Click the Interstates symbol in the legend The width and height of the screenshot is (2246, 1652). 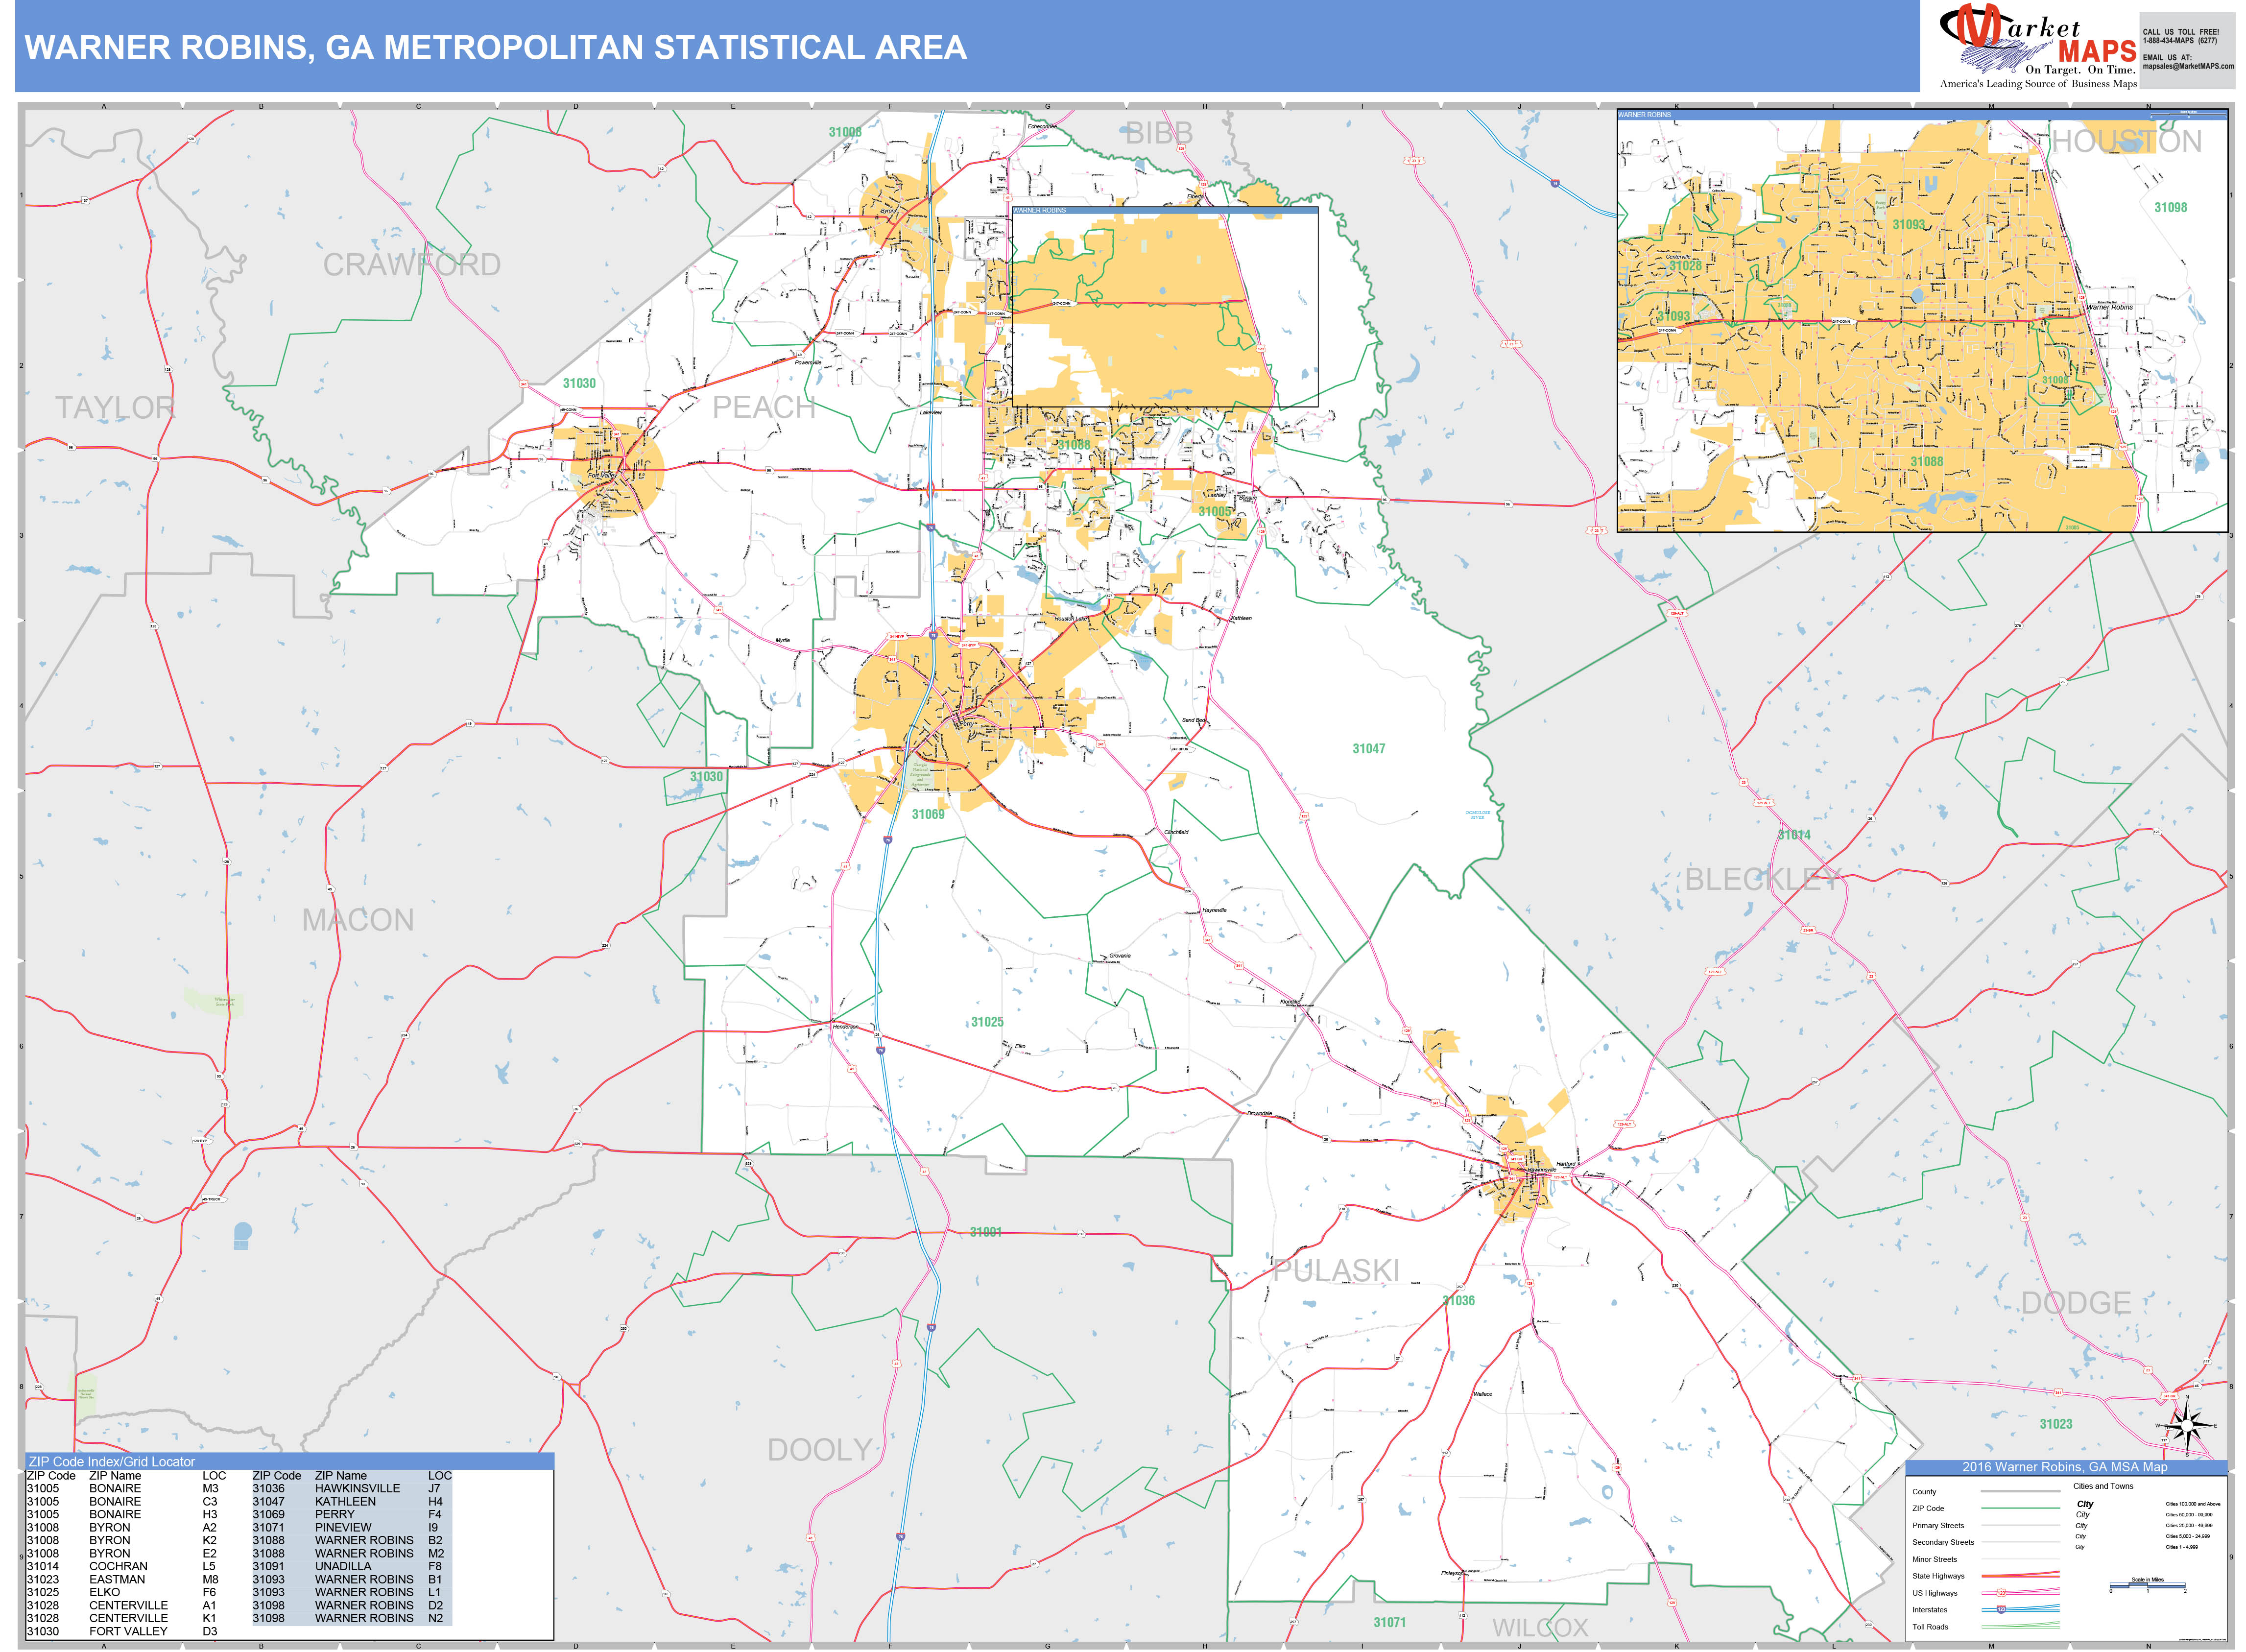pyautogui.click(x=2020, y=1610)
